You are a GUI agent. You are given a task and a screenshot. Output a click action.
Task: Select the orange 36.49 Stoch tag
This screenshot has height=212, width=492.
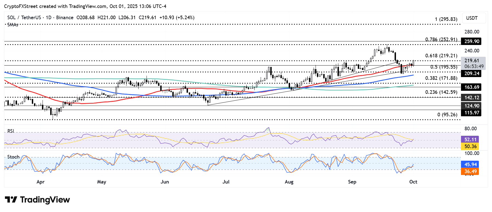[470, 171]
